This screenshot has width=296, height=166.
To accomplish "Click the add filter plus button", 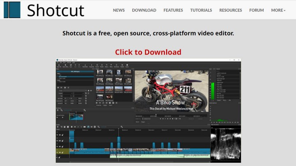I will (58, 88).
